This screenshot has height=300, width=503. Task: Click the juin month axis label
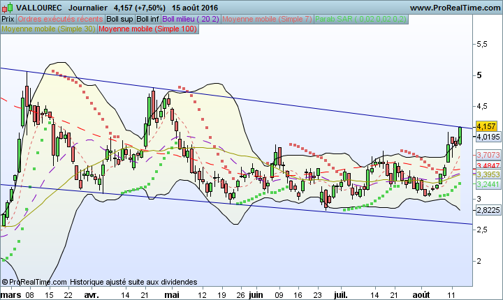tap(256, 295)
